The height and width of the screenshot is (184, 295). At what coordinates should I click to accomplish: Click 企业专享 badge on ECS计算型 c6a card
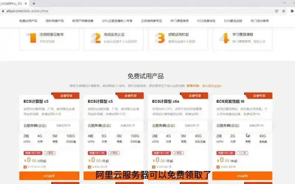click(x=195, y=96)
